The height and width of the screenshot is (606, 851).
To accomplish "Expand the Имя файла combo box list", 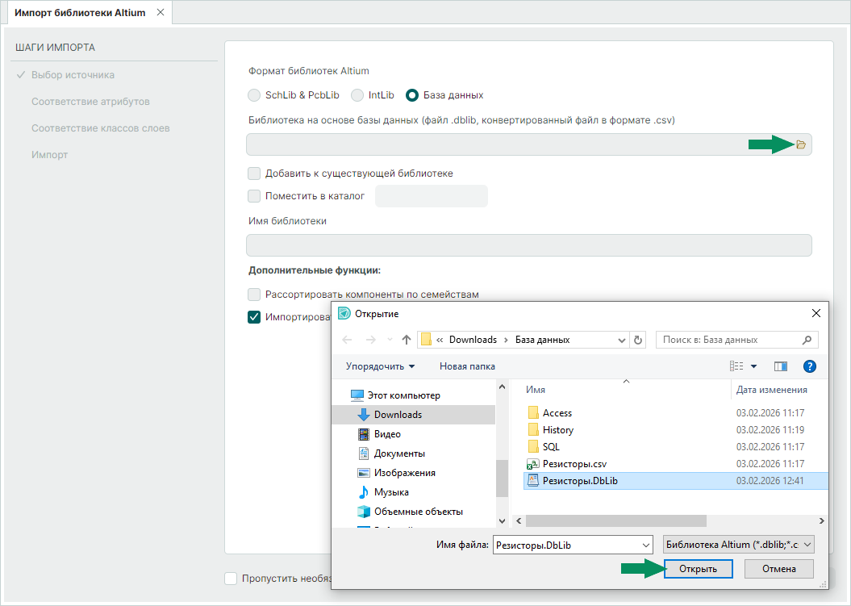I will pyautogui.click(x=645, y=545).
